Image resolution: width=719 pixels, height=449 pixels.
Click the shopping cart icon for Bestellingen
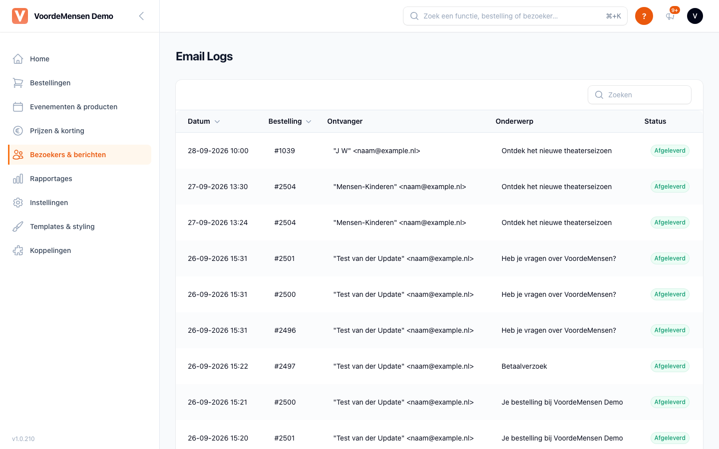[x=18, y=83]
